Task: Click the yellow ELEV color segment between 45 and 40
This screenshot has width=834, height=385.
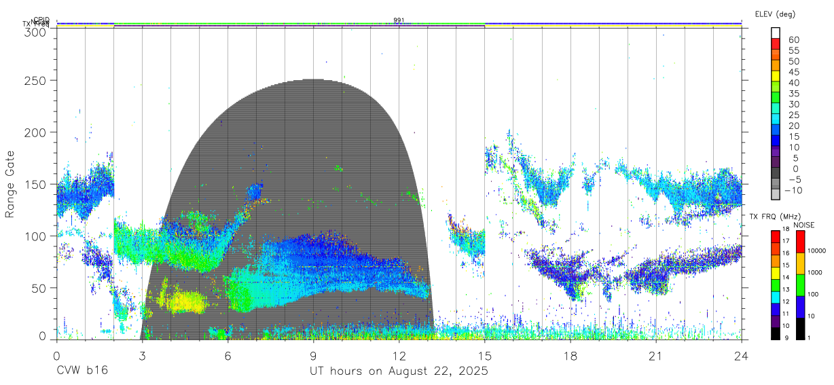Action: click(776, 77)
